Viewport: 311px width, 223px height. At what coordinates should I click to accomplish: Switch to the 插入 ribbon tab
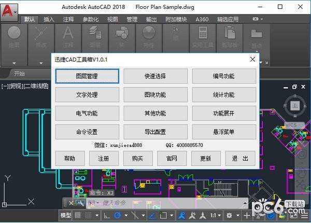tap(49, 19)
